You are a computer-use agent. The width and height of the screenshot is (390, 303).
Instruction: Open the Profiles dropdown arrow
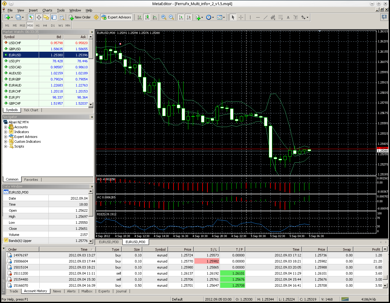pos(23,17)
